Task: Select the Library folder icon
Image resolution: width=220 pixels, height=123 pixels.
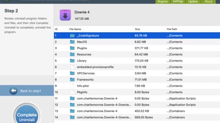Action: (x=72, y=61)
